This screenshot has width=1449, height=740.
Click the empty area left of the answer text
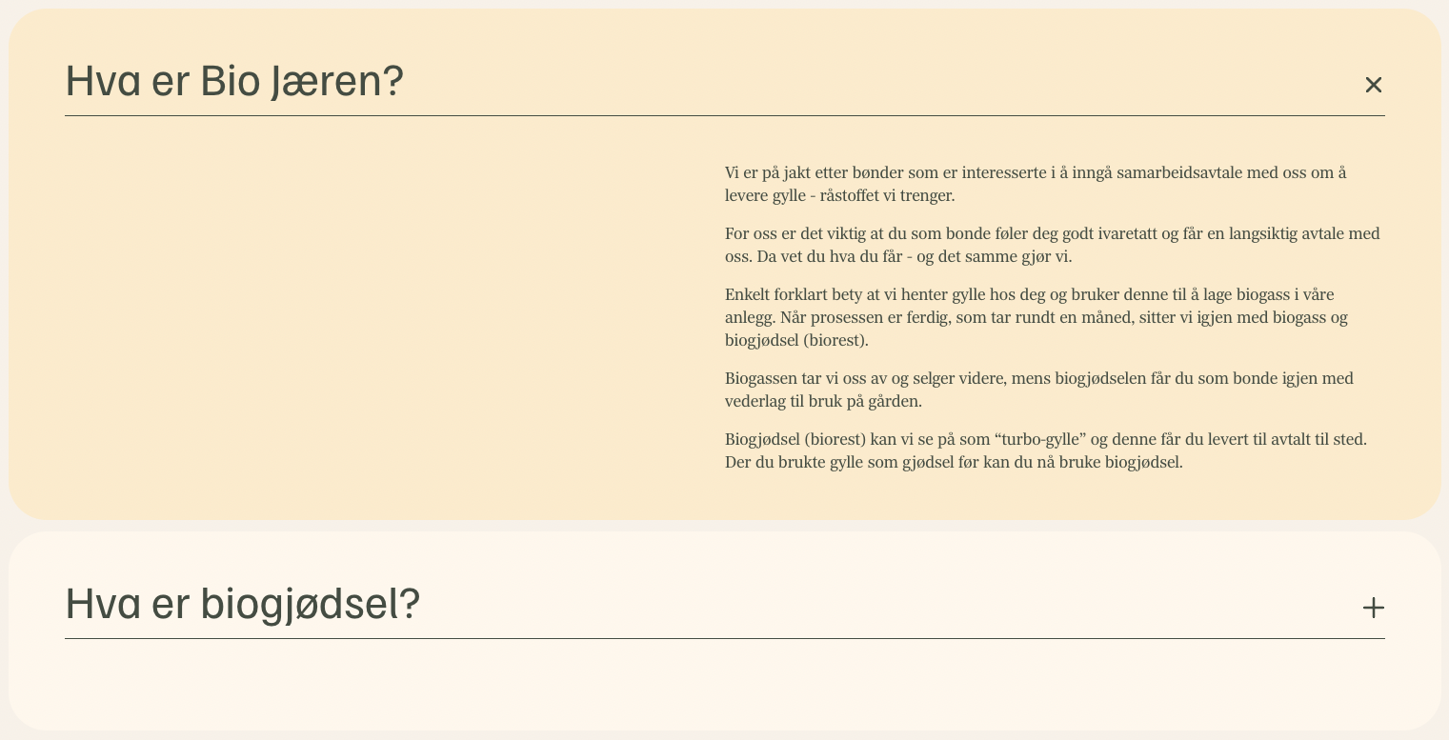point(381,314)
